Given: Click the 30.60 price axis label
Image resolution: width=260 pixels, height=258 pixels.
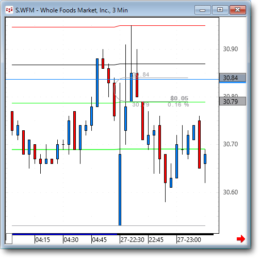Looking at the screenshot, I should coord(231,192).
